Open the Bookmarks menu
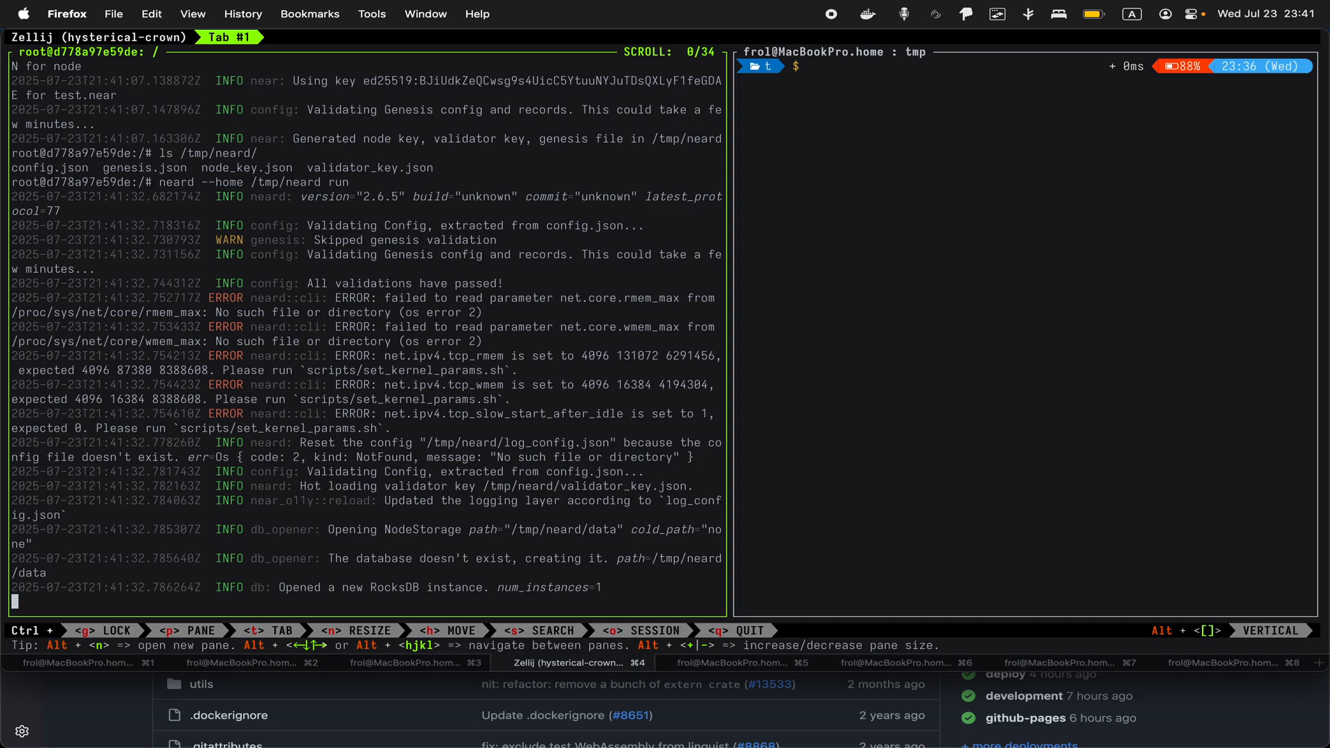Viewport: 1330px width, 748px height. point(309,14)
